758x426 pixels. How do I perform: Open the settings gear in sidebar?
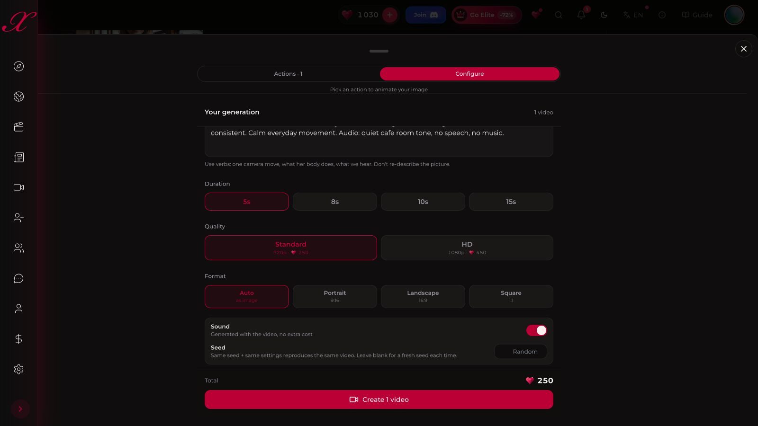click(x=18, y=369)
